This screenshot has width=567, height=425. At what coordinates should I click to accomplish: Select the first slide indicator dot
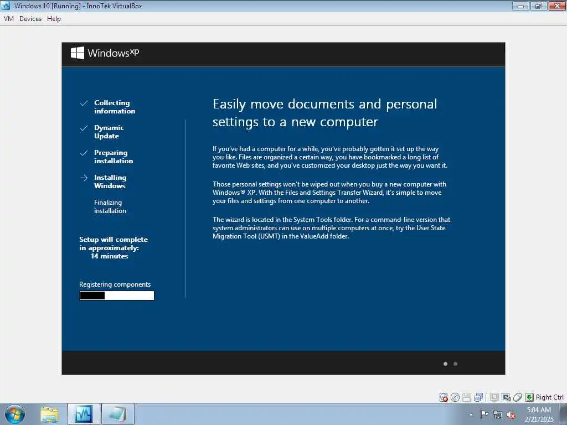(x=446, y=364)
